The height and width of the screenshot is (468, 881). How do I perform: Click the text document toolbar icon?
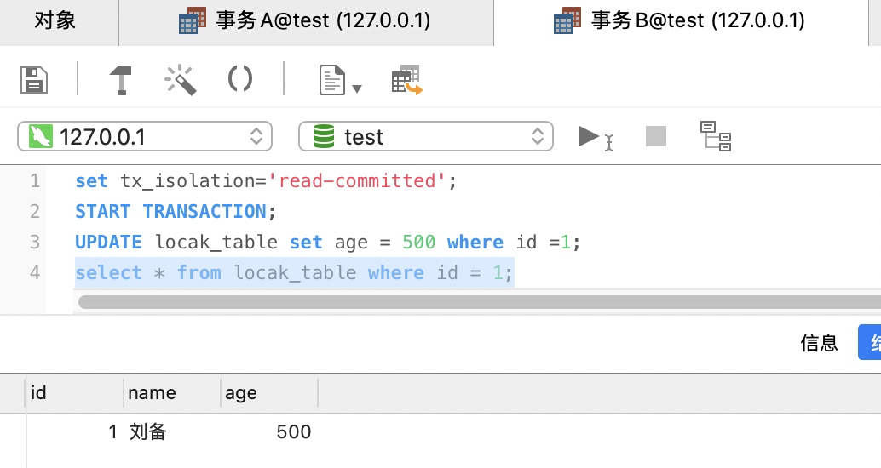(332, 80)
